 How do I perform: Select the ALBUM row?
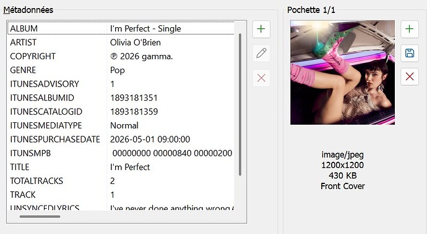[121, 28]
